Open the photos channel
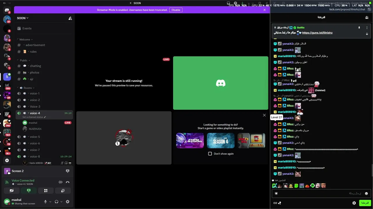The height and width of the screenshot is (209, 373). (44, 73)
